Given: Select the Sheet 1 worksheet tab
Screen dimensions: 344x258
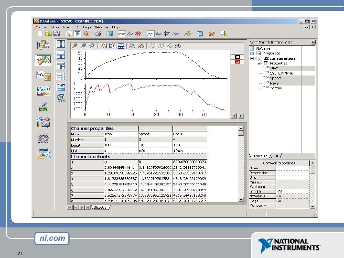Looking at the screenshot, I should [100, 207].
